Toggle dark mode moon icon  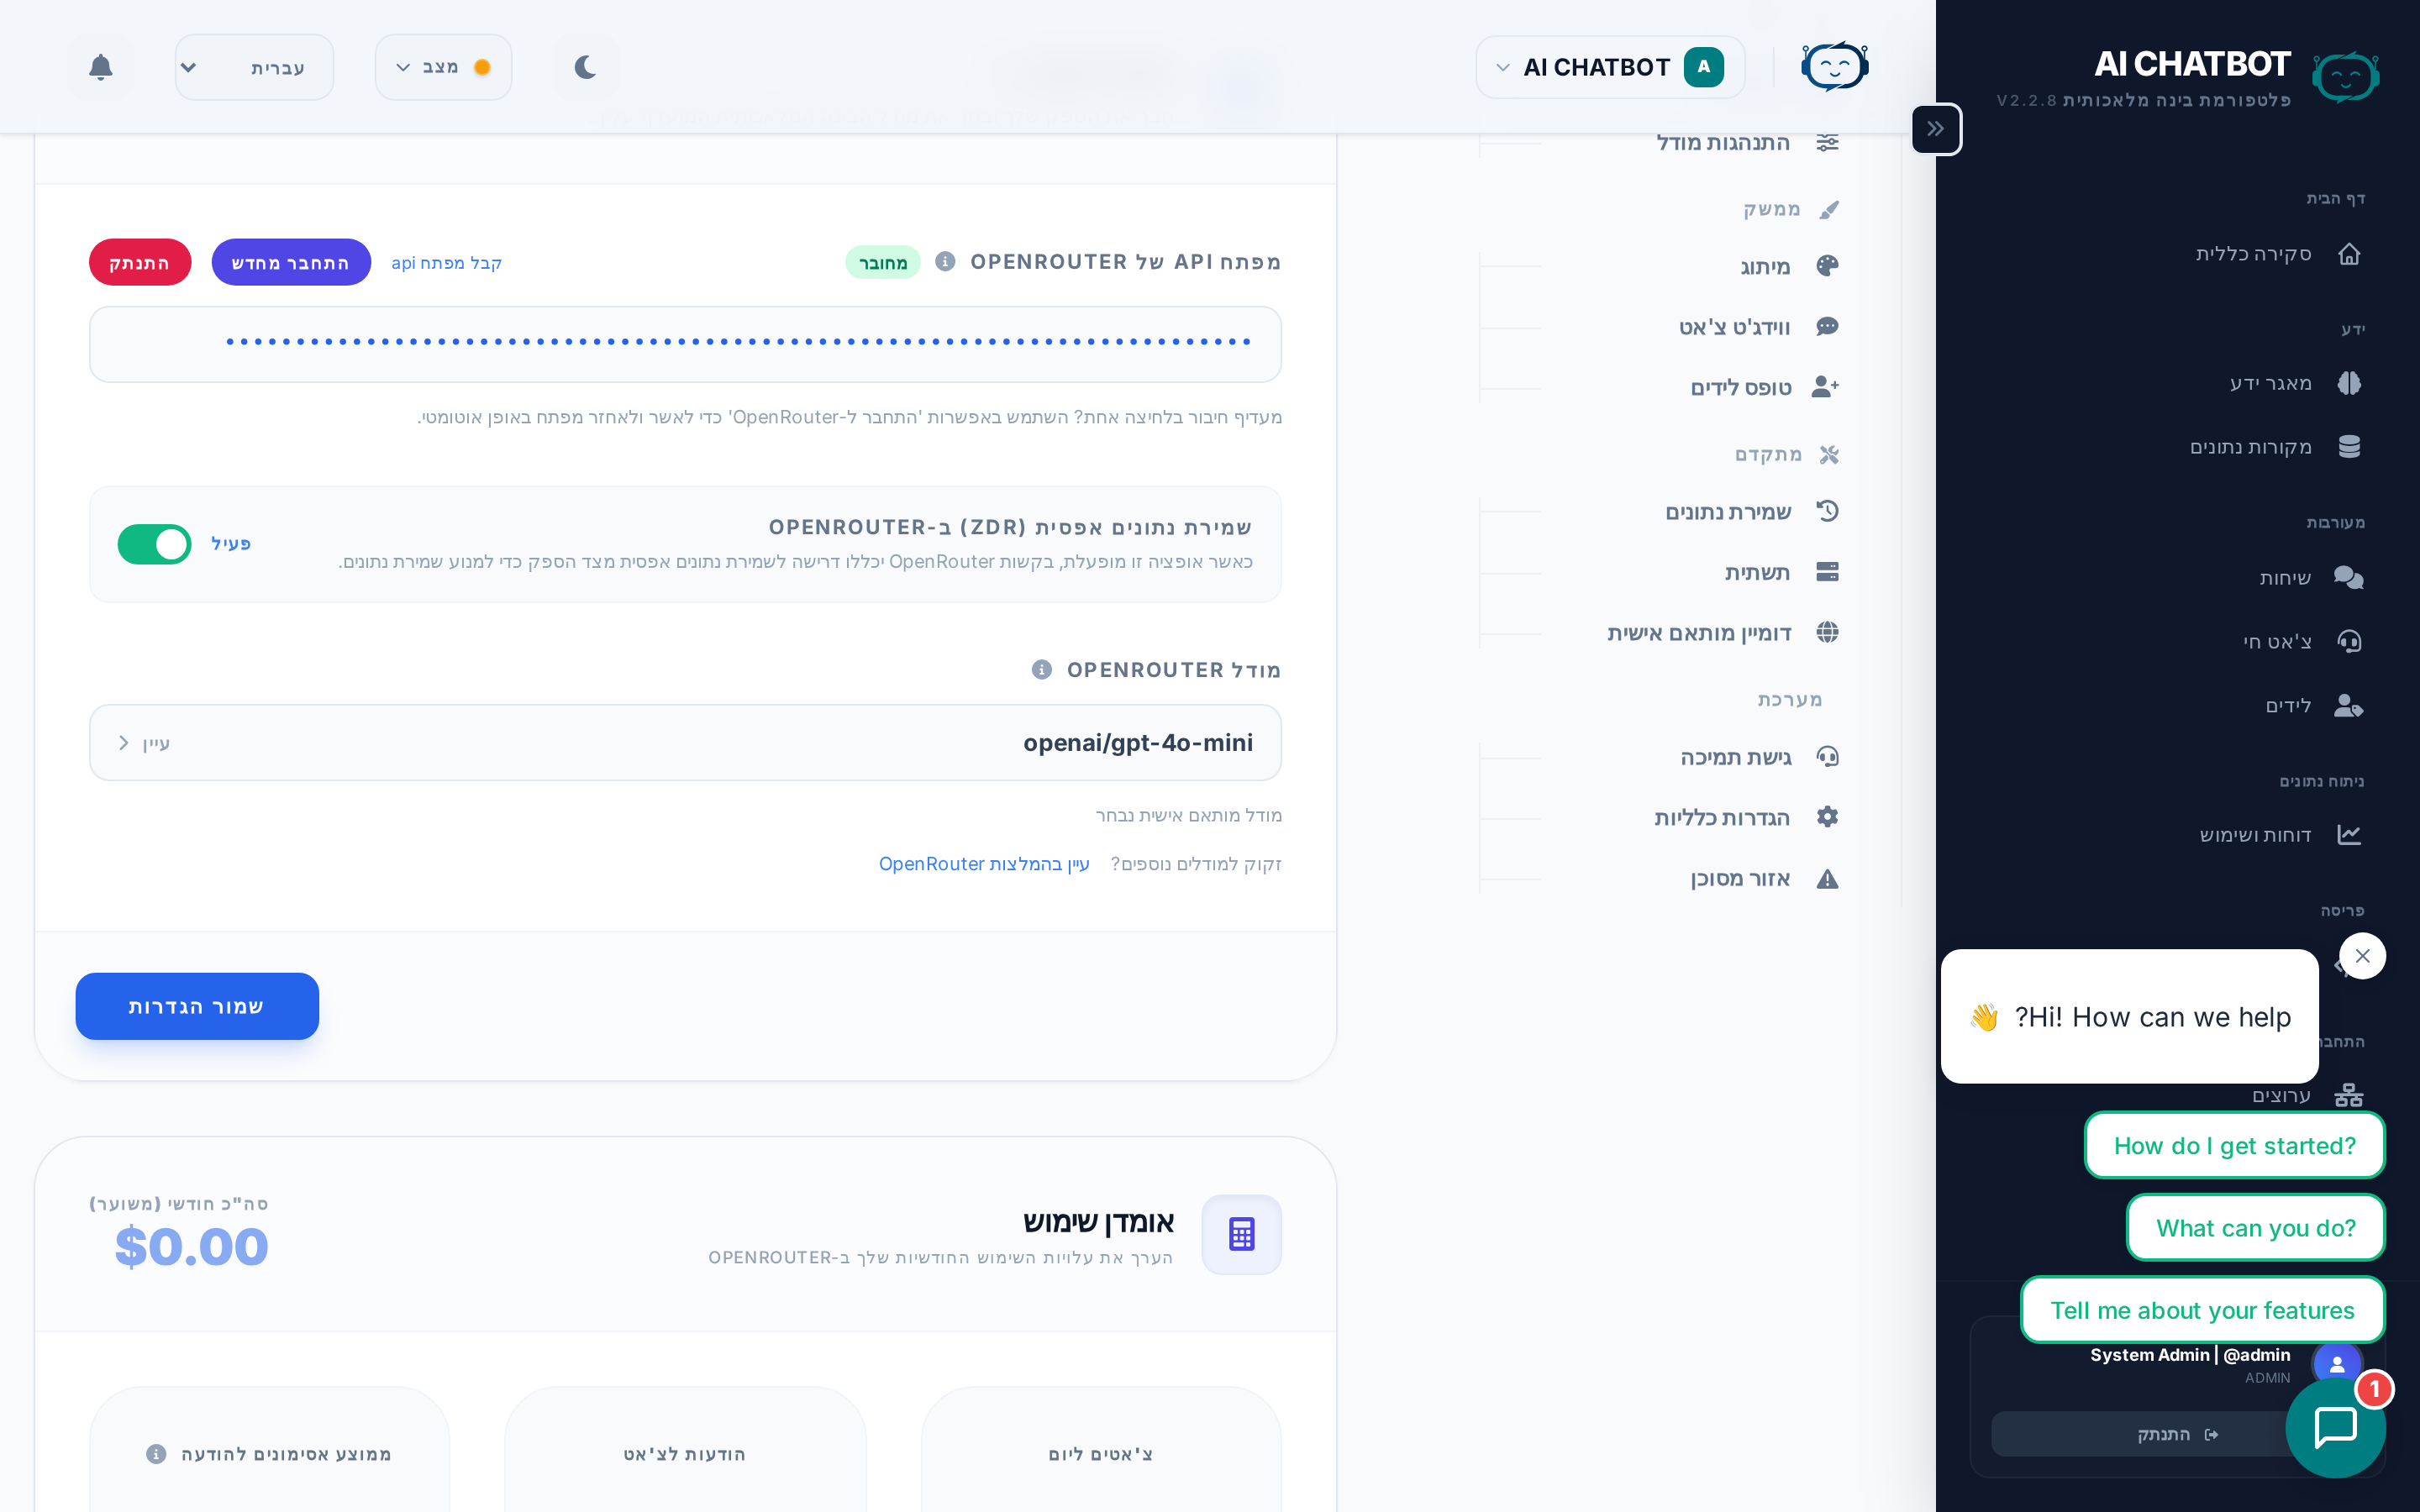pyautogui.click(x=586, y=67)
